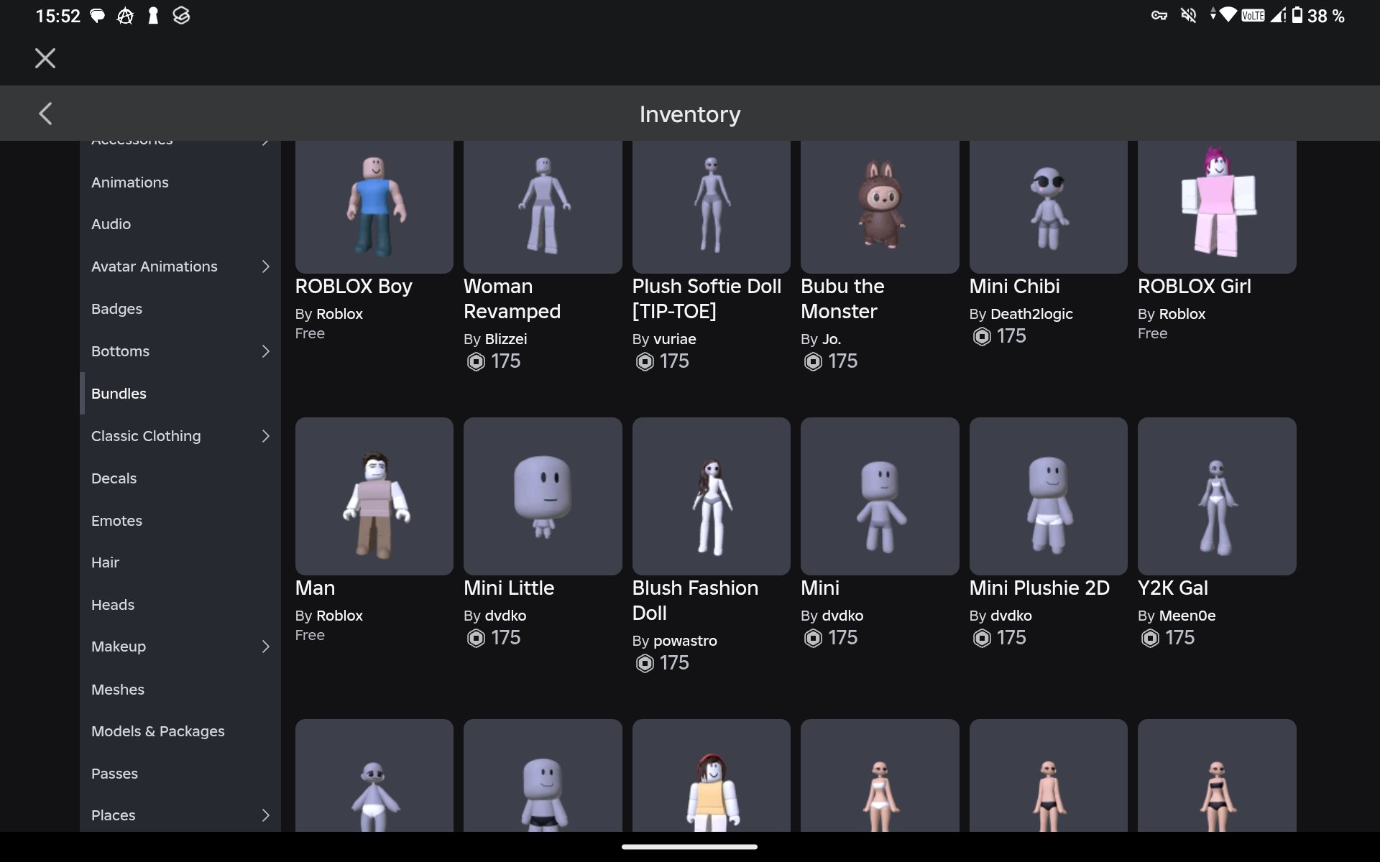Viewport: 1380px width, 862px height.
Task: Click Robux icon under Mini Chibi
Action: [x=981, y=336]
